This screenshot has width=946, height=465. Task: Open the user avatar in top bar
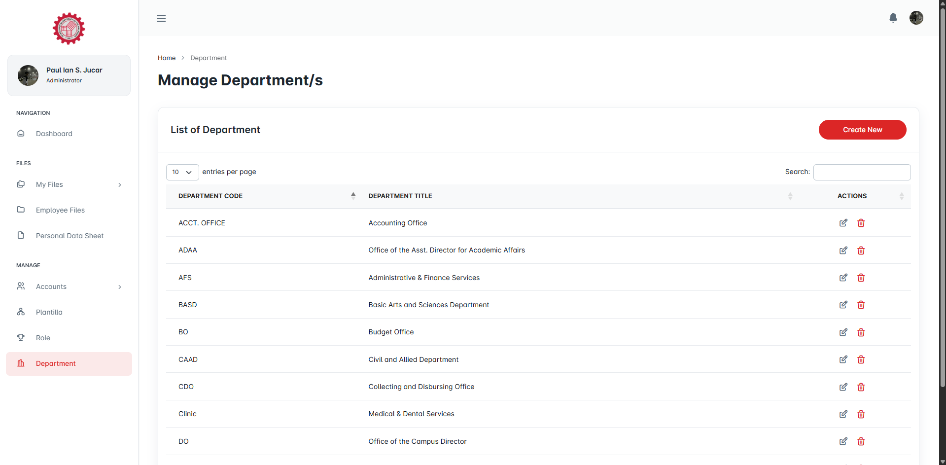tap(916, 18)
